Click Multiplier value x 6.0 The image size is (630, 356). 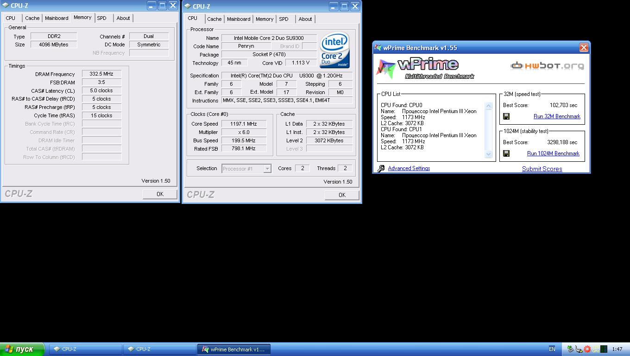pyautogui.click(x=244, y=132)
